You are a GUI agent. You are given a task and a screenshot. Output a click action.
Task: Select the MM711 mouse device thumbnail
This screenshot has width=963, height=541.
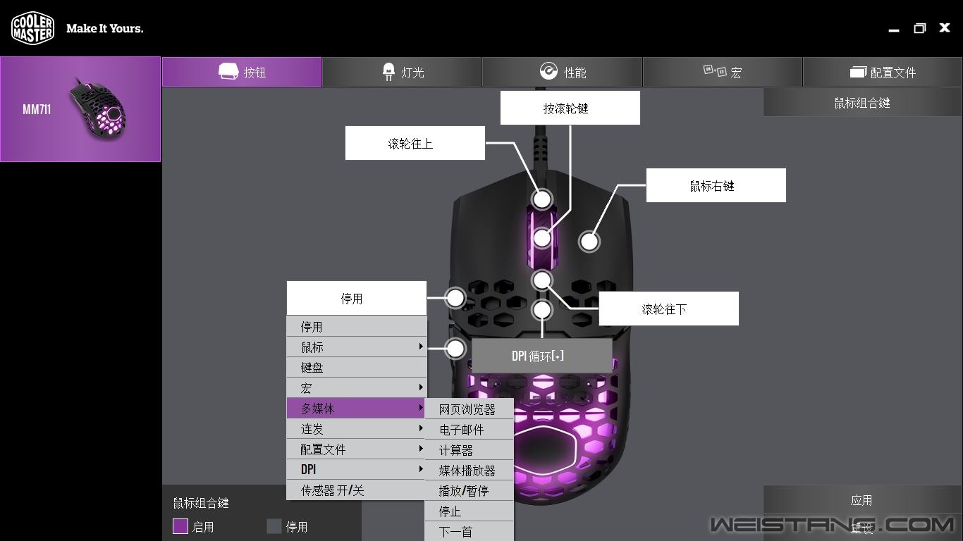(x=80, y=109)
